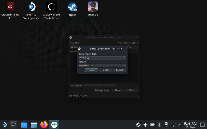Screen dimensions: 207x129
Task: Open Dolphin file manager in the taskbar
Action: tap(34, 125)
